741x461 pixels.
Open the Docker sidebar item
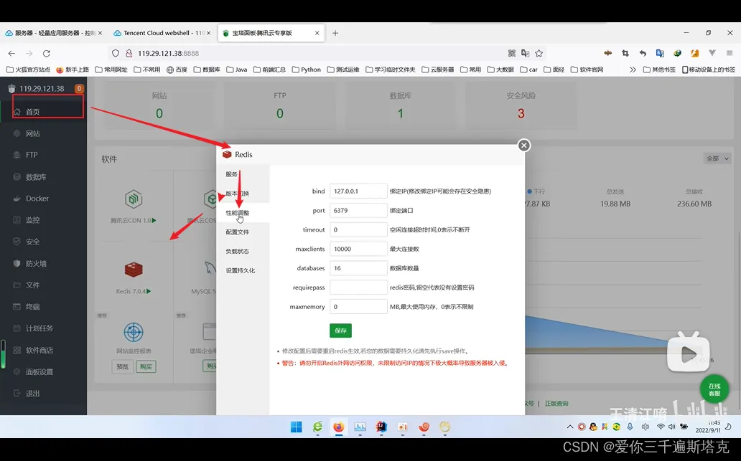(42, 199)
